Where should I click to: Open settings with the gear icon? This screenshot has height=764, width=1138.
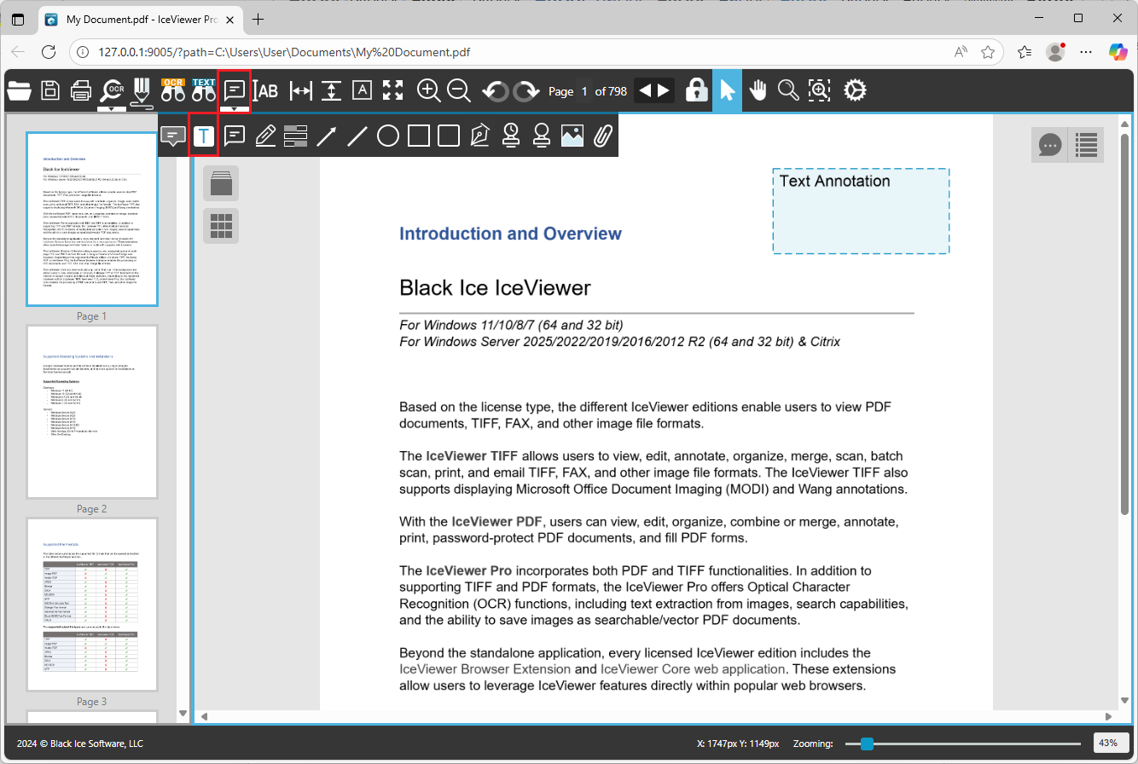(855, 90)
